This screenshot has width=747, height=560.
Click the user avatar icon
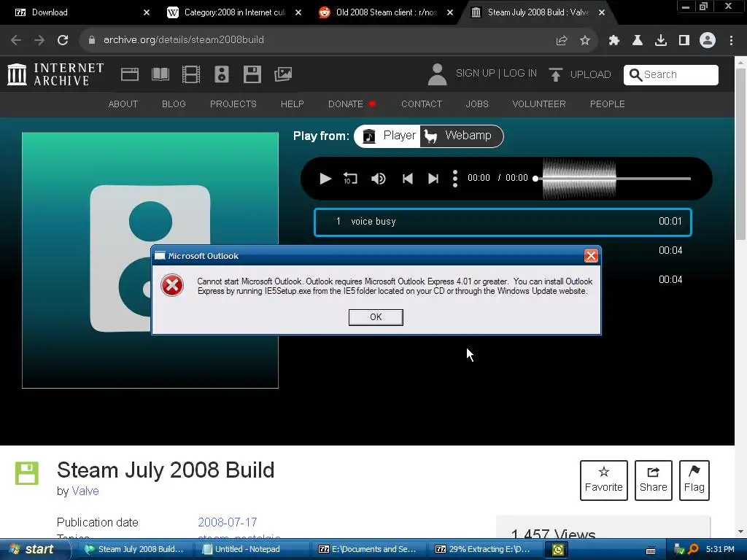tap(437, 74)
